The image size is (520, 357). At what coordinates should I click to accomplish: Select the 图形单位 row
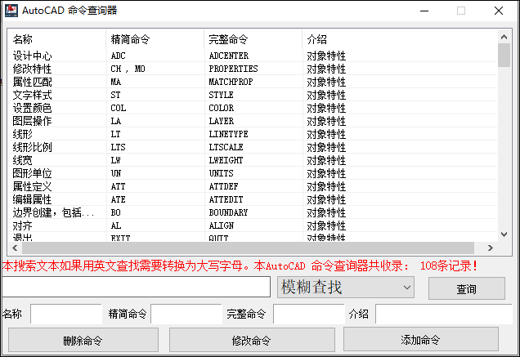click(x=253, y=173)
